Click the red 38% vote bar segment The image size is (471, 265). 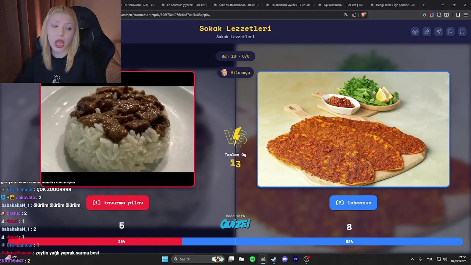(x=95, y=241)
